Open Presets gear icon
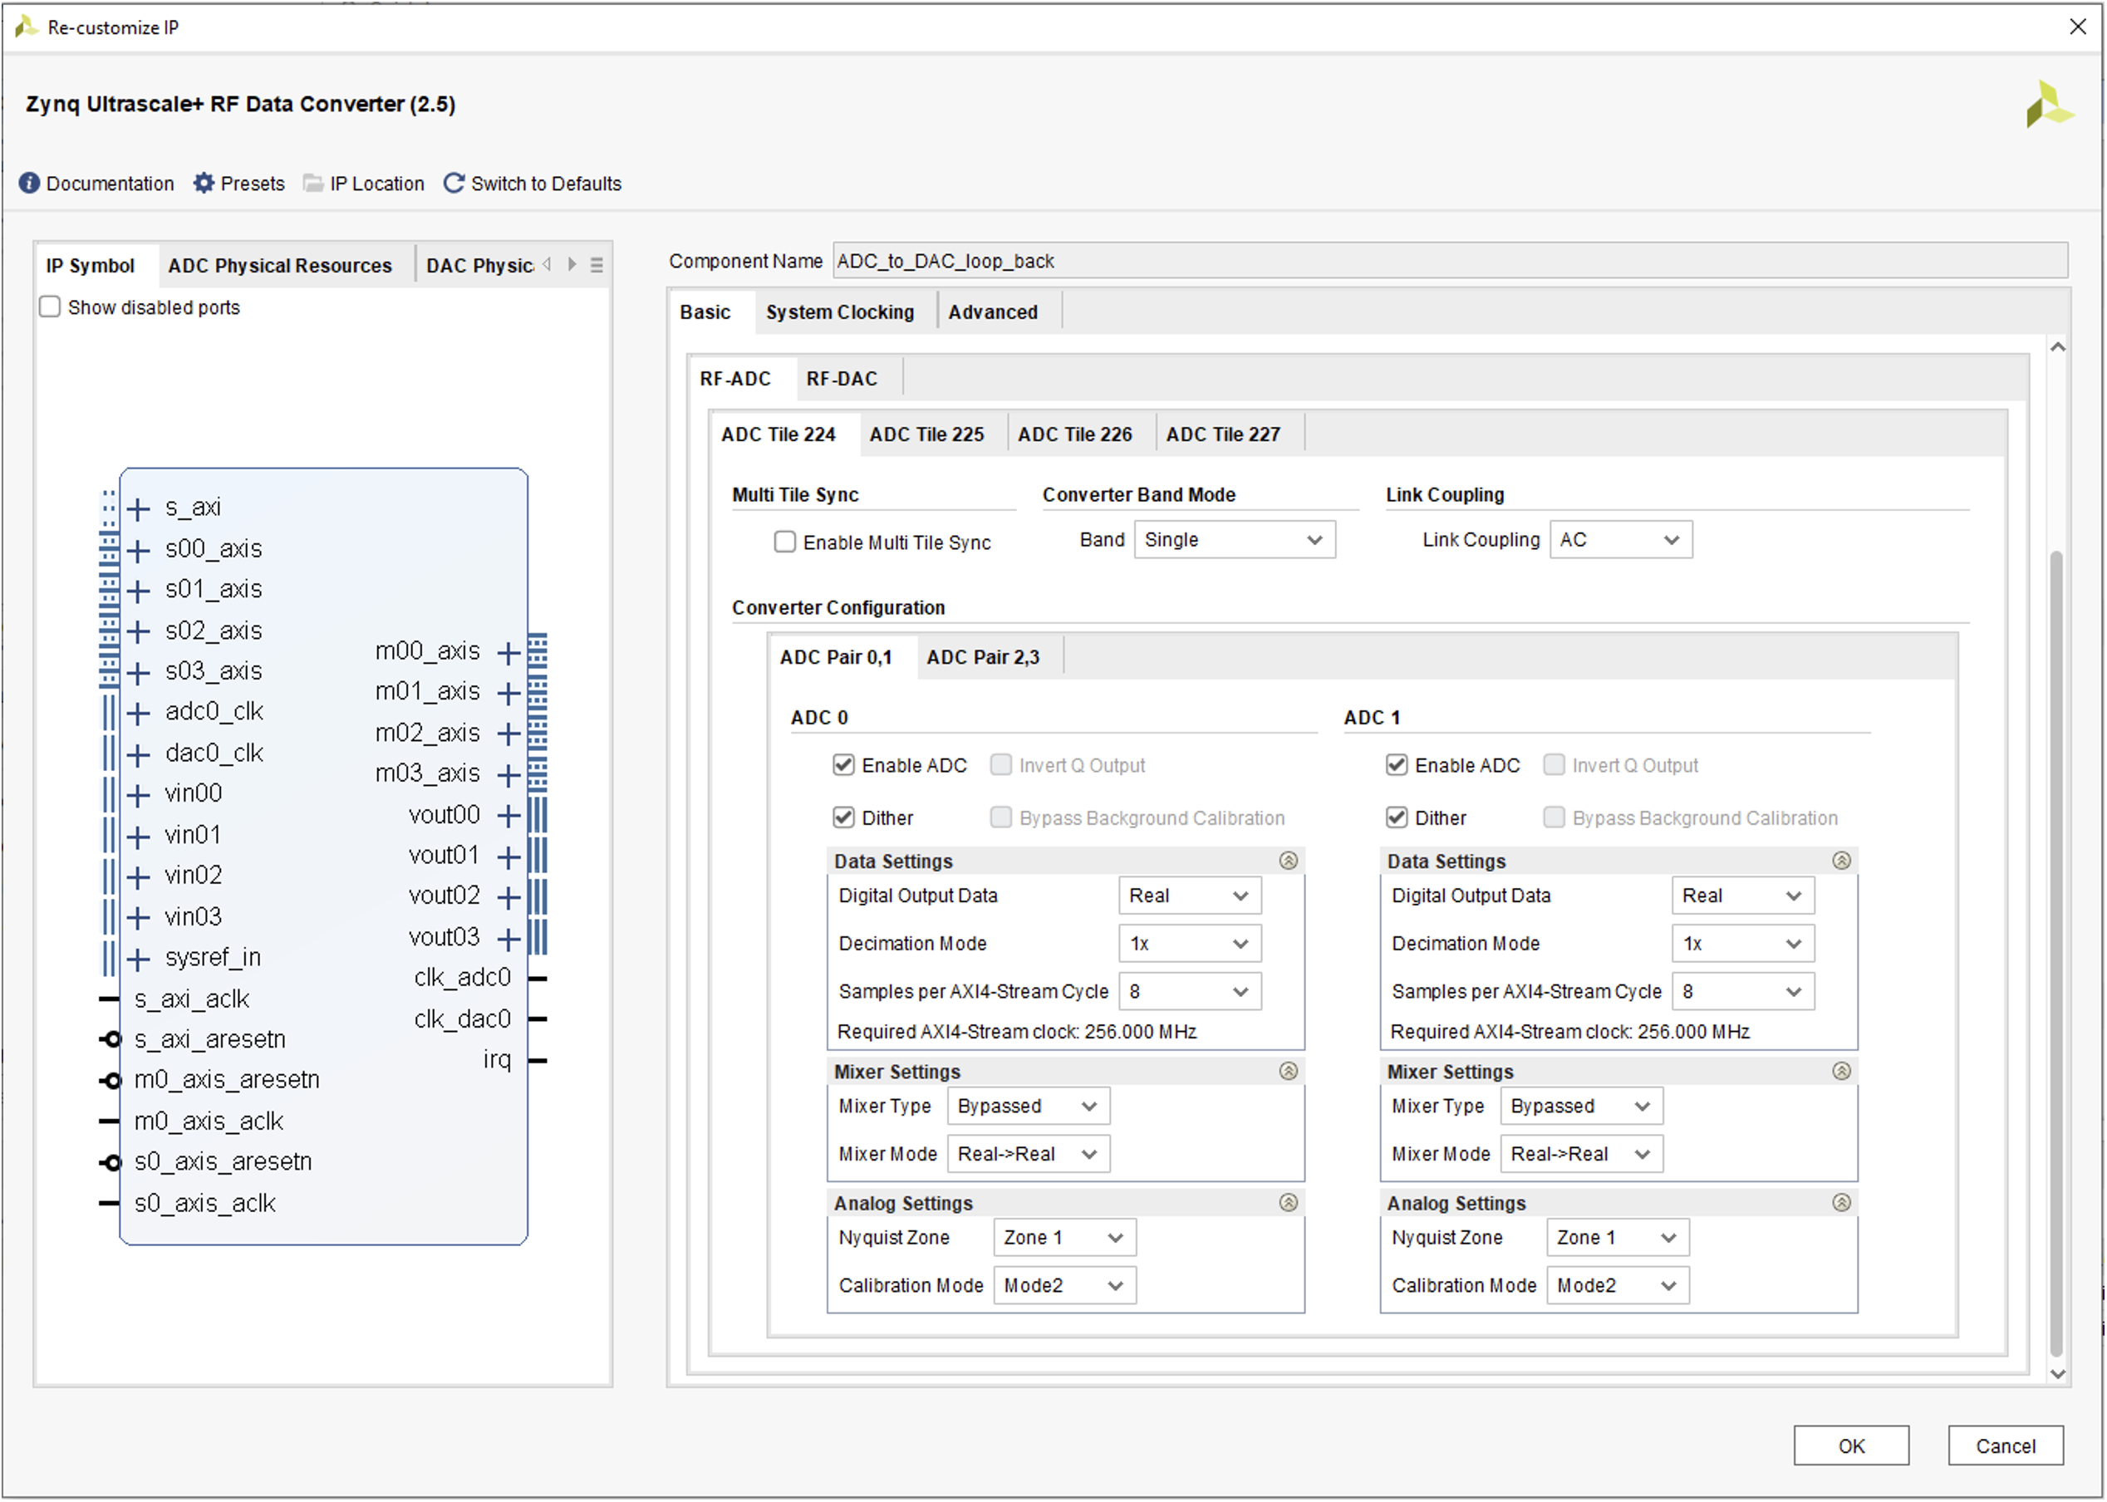Viewport: 2107px width, 1502px height. point(204,183)
